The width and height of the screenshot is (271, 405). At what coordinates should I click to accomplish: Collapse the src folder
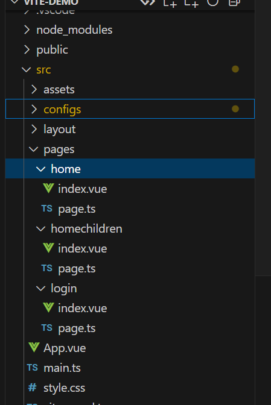(130, 69)
